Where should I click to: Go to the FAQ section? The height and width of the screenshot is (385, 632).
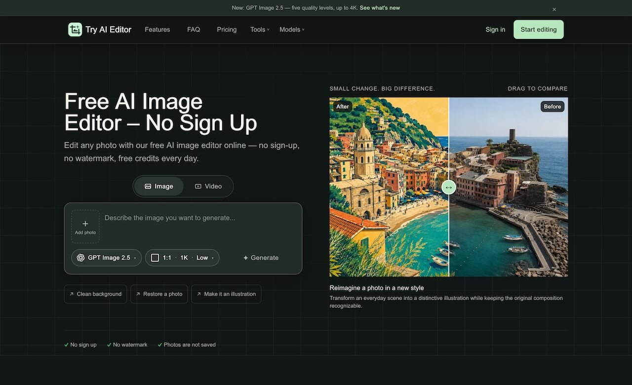click(194, 30)
